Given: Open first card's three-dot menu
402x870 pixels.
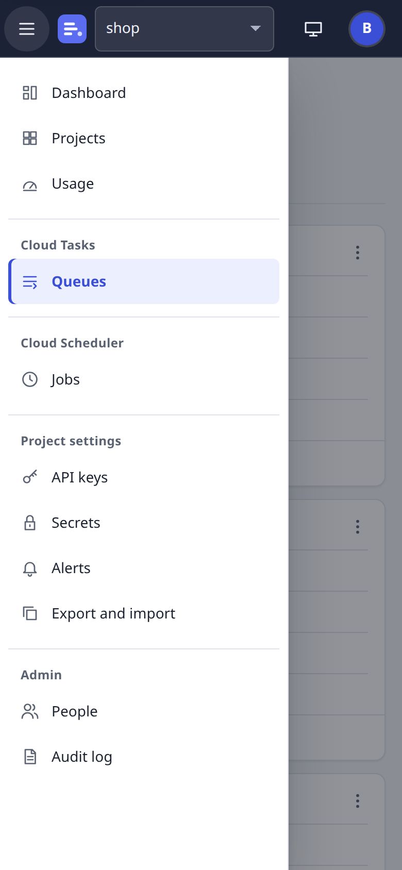Looking at the screenshot, I should 357,253.
